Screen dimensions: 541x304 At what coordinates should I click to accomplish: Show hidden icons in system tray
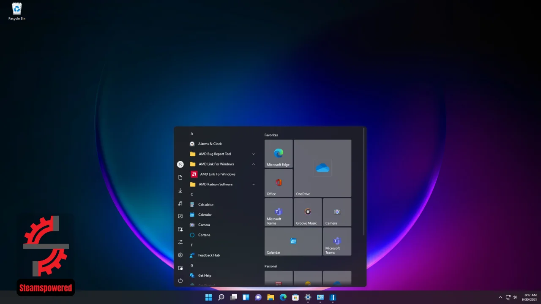coord(500,297)
